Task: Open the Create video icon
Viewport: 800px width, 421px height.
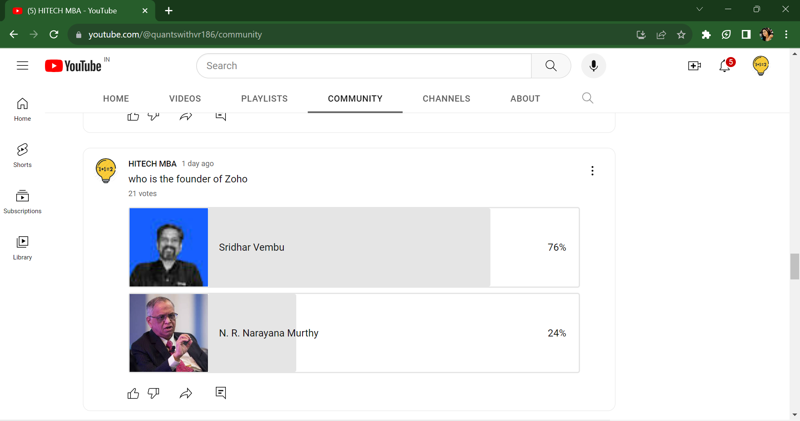Action: pos(694,66)
